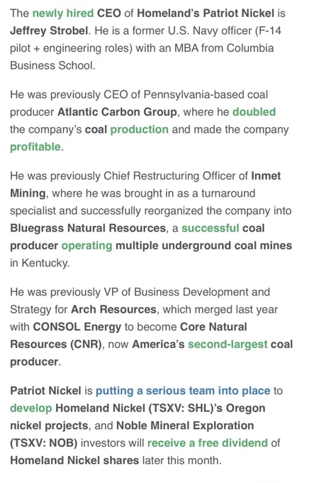Image resolution: width=309 pixels, height=483 pixels.
Task: Click the 'production' highlighted link
Action: click(140, 129)
